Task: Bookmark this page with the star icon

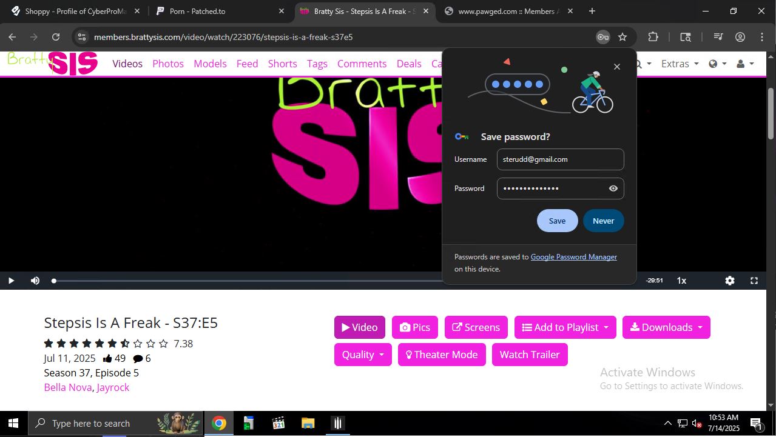Action: click(622, 37)
